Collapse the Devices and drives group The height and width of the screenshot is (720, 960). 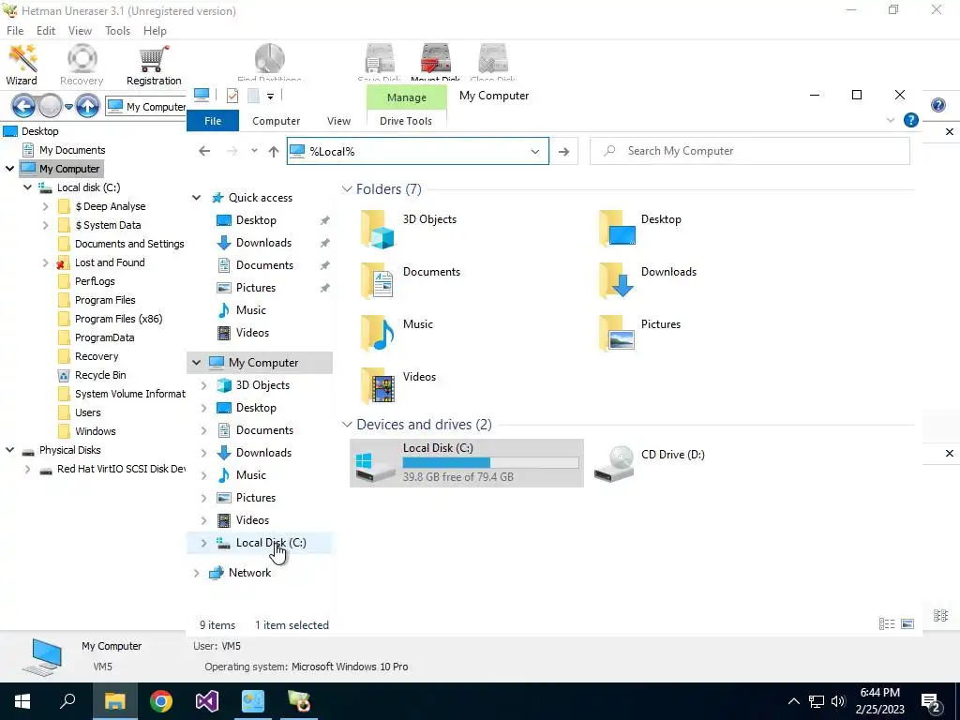[347, 425]
